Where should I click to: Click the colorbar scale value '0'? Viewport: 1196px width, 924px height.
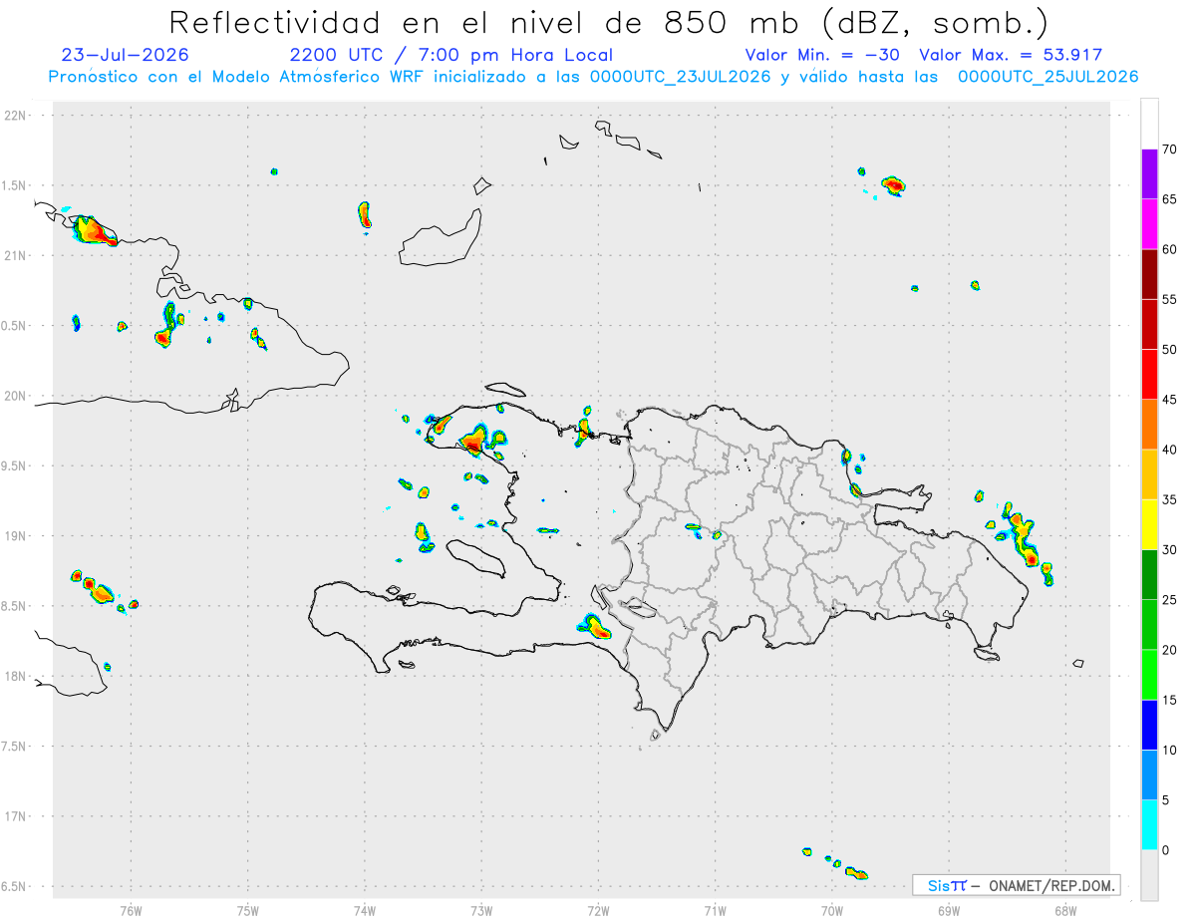click(x=1165, y=850)
